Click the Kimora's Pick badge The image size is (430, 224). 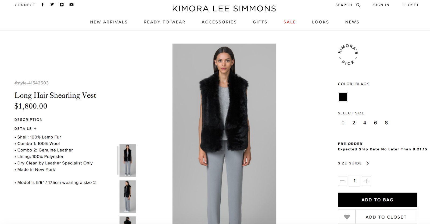[348, 55]
